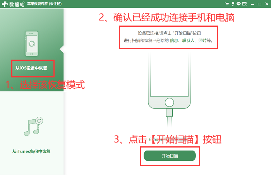Screen dimensions: 271x175
Task: Click the key register icon
Action: point(233,4)
